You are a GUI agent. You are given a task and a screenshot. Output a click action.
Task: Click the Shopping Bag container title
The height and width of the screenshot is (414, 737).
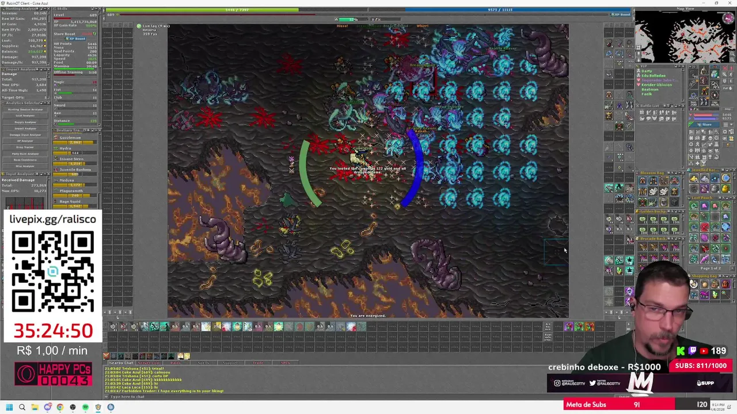pyautogui.click(x=704, y=276)
